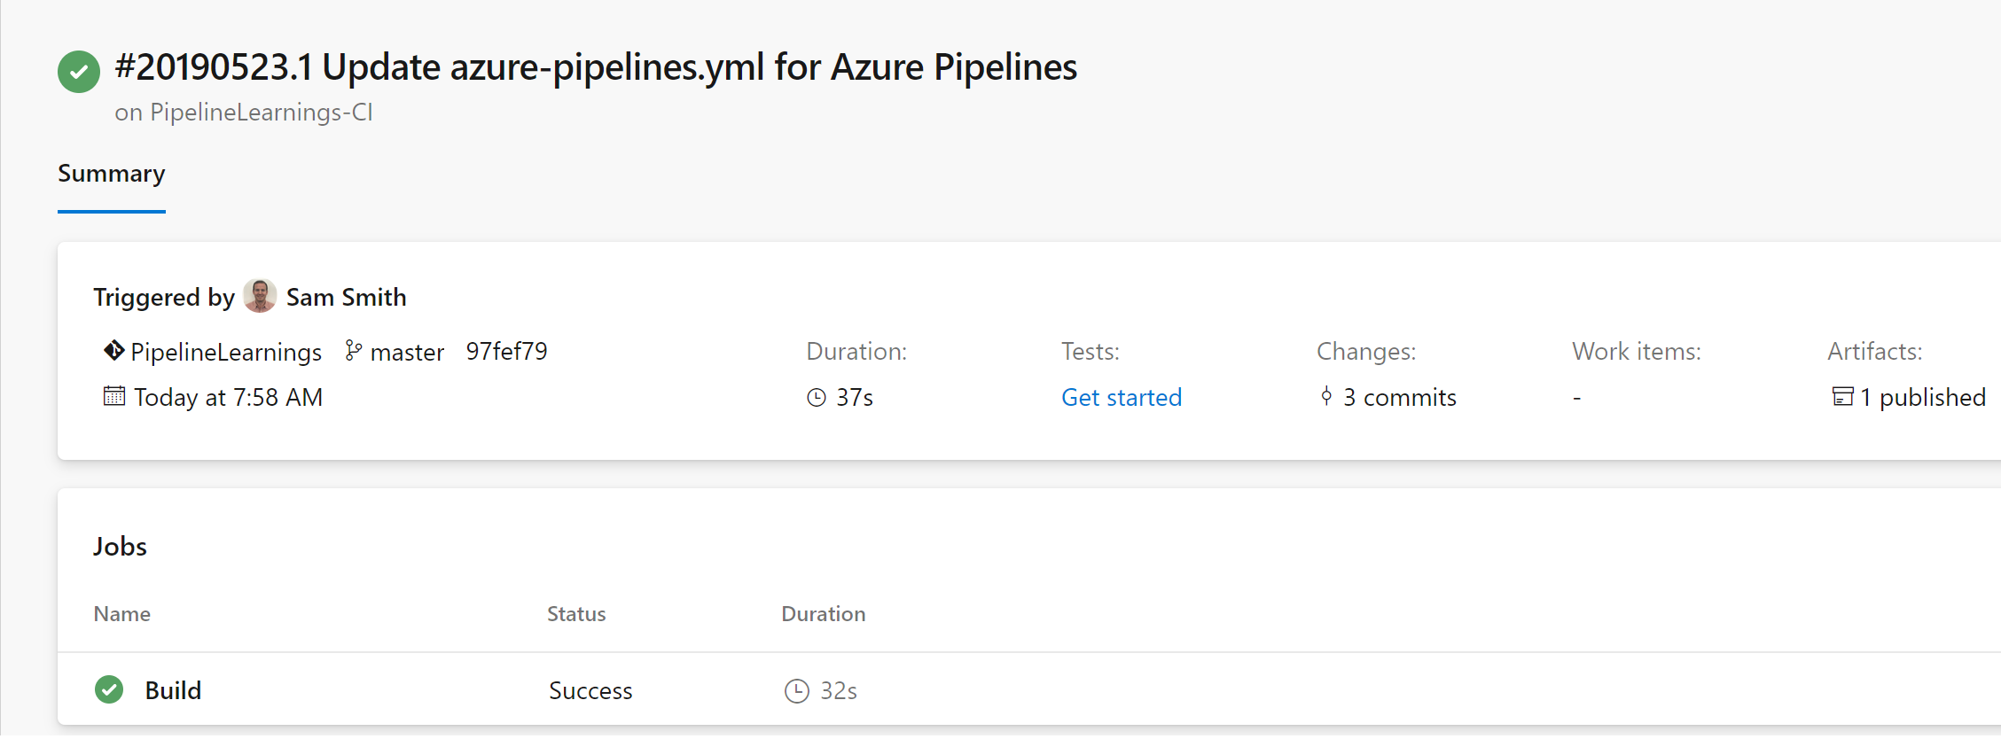Click the PipelineLearnings-CI pipeline name subtitle

261,113
